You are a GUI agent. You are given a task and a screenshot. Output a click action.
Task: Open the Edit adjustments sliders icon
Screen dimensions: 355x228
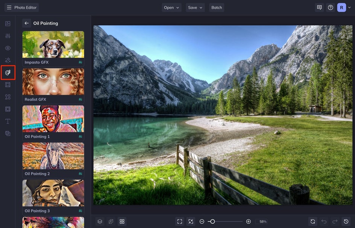pyautogui.click(x=8, y=36)
